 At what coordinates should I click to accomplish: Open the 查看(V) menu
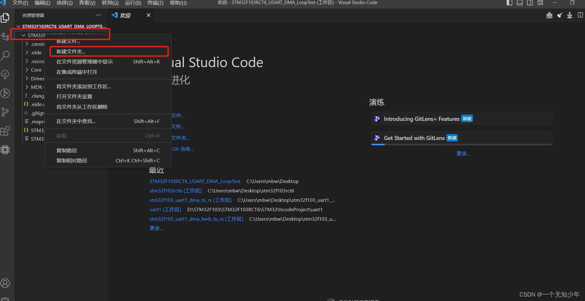click(x=87, y=3)
